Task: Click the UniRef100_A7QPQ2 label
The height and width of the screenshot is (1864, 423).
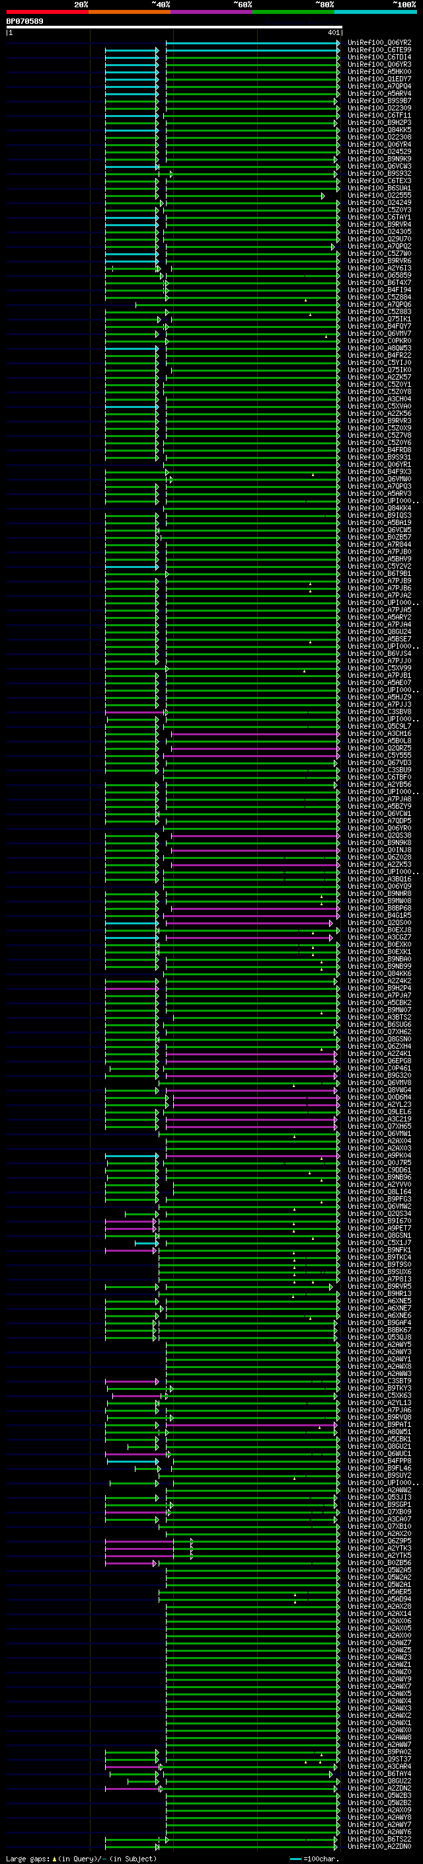Action: tap(379, 246)
